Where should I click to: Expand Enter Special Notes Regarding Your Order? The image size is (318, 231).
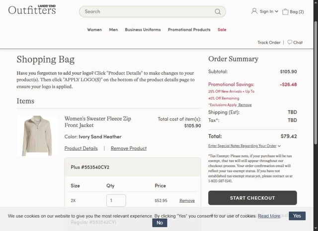tap(244, 146)
